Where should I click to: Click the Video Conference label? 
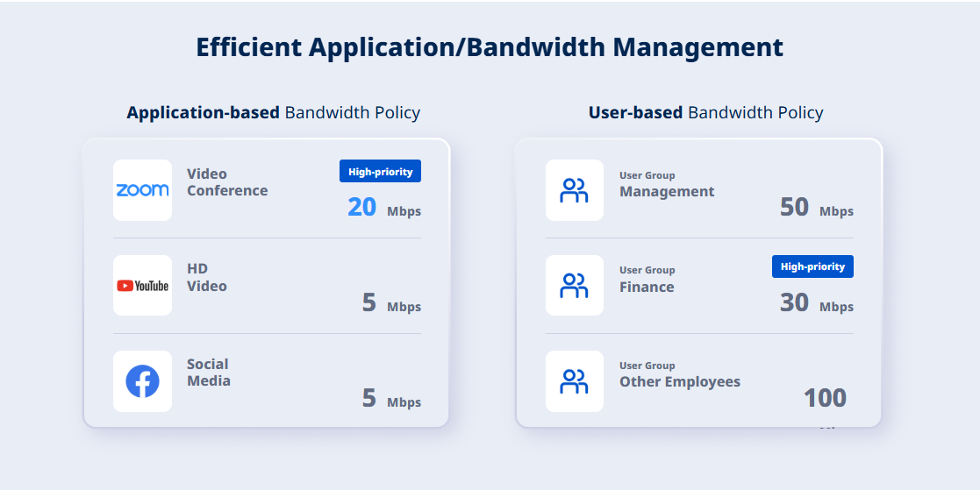[x=226, y=182]
